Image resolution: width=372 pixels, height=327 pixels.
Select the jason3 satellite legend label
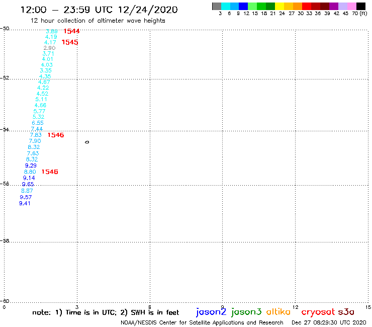(x=246, y=312)
